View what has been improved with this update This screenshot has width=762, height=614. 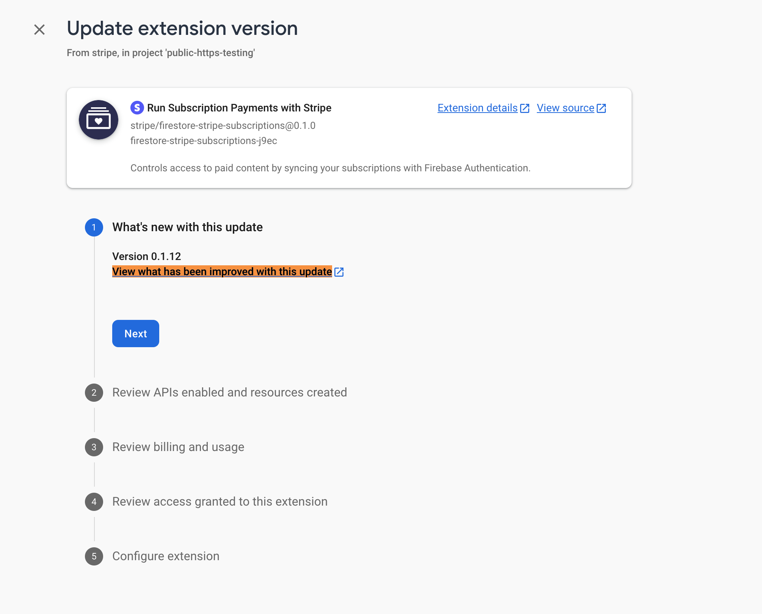222,271
